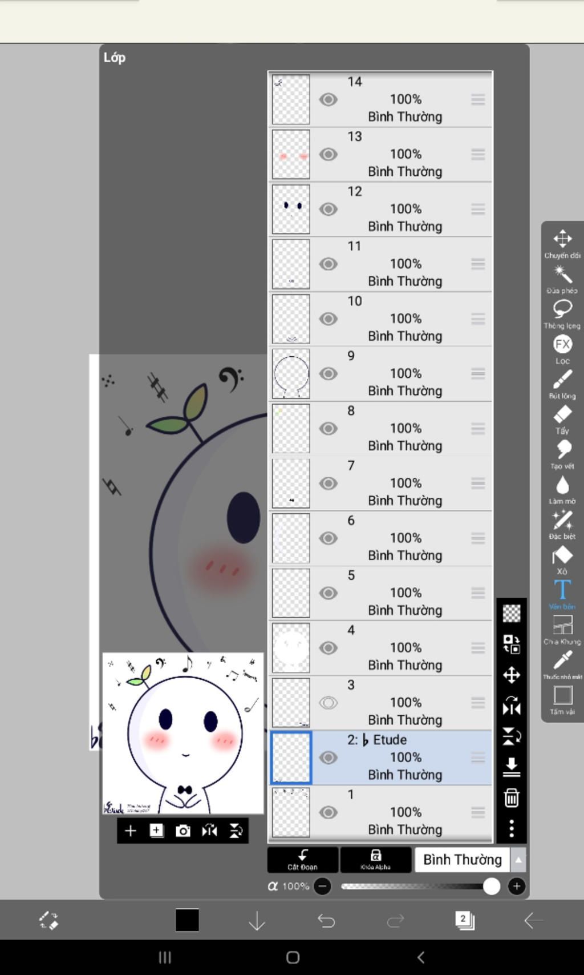Decrease opacity with minus button

(x=322, y=886)
